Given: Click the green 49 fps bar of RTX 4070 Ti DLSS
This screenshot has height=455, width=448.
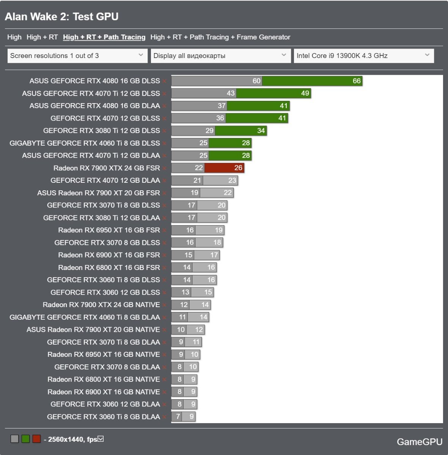Looking at the screenshot, I should (x=274, y=93).
